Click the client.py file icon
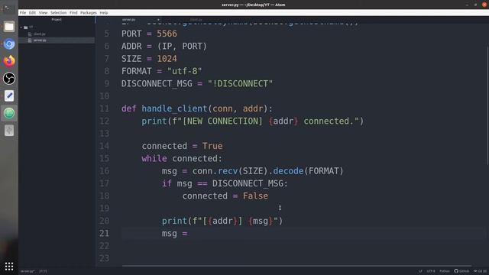 pyautogui.click(x=30, y=34)
